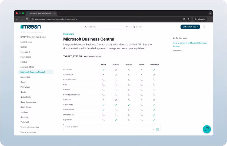Open Odoo in sidebar
Screen dimensions: 227x146
(x=23, y=82)
